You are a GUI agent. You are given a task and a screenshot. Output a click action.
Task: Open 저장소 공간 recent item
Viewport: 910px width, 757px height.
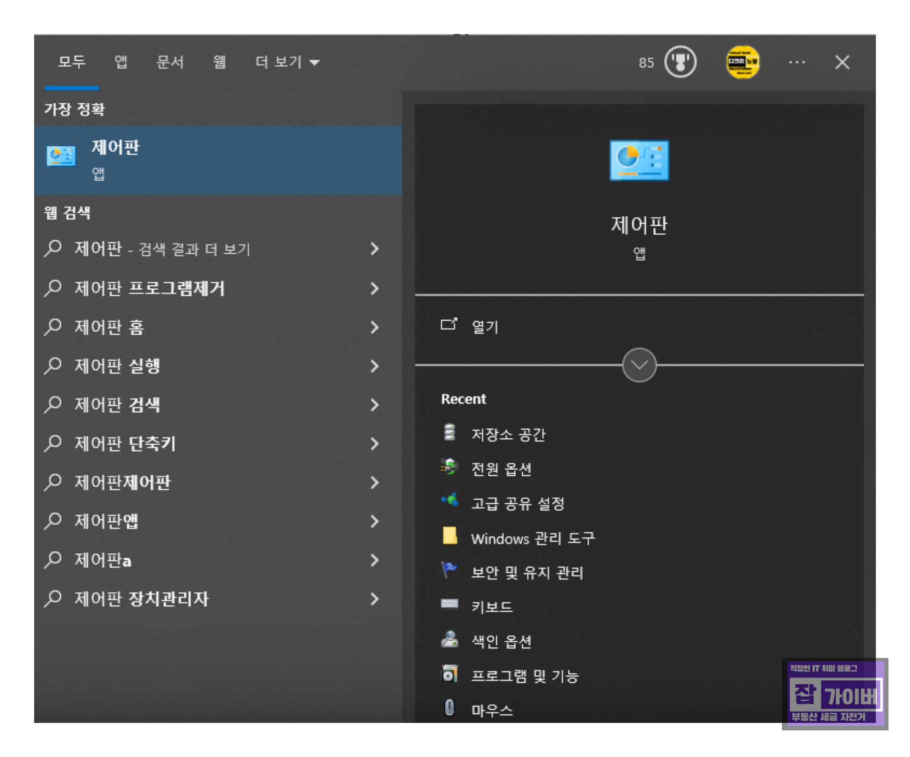point(507,435)
